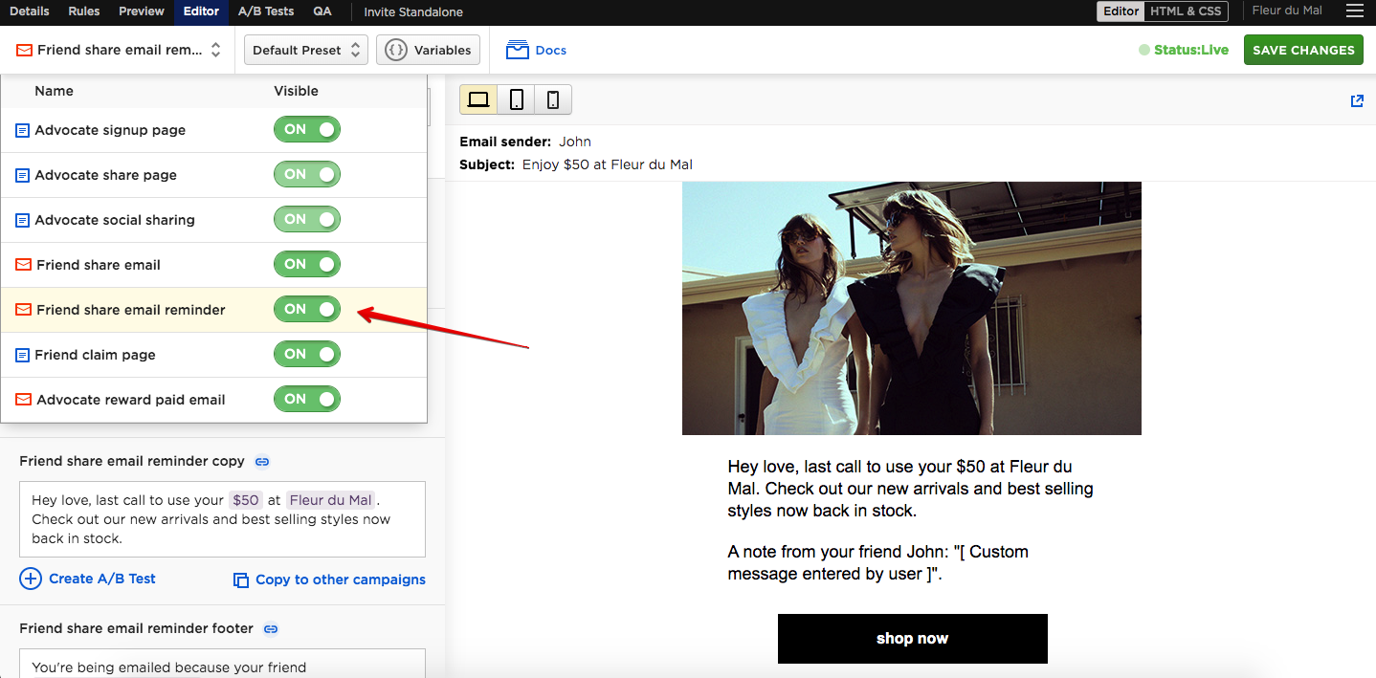Toggle Advocate share page visibility
The image size is (1376, 678).
pyautogui.click(x=307, y=174)
